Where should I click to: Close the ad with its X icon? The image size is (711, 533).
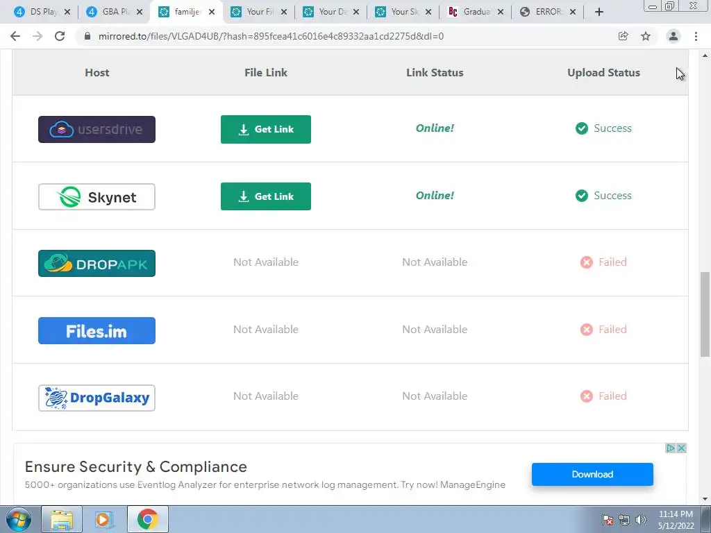(681, 448)
